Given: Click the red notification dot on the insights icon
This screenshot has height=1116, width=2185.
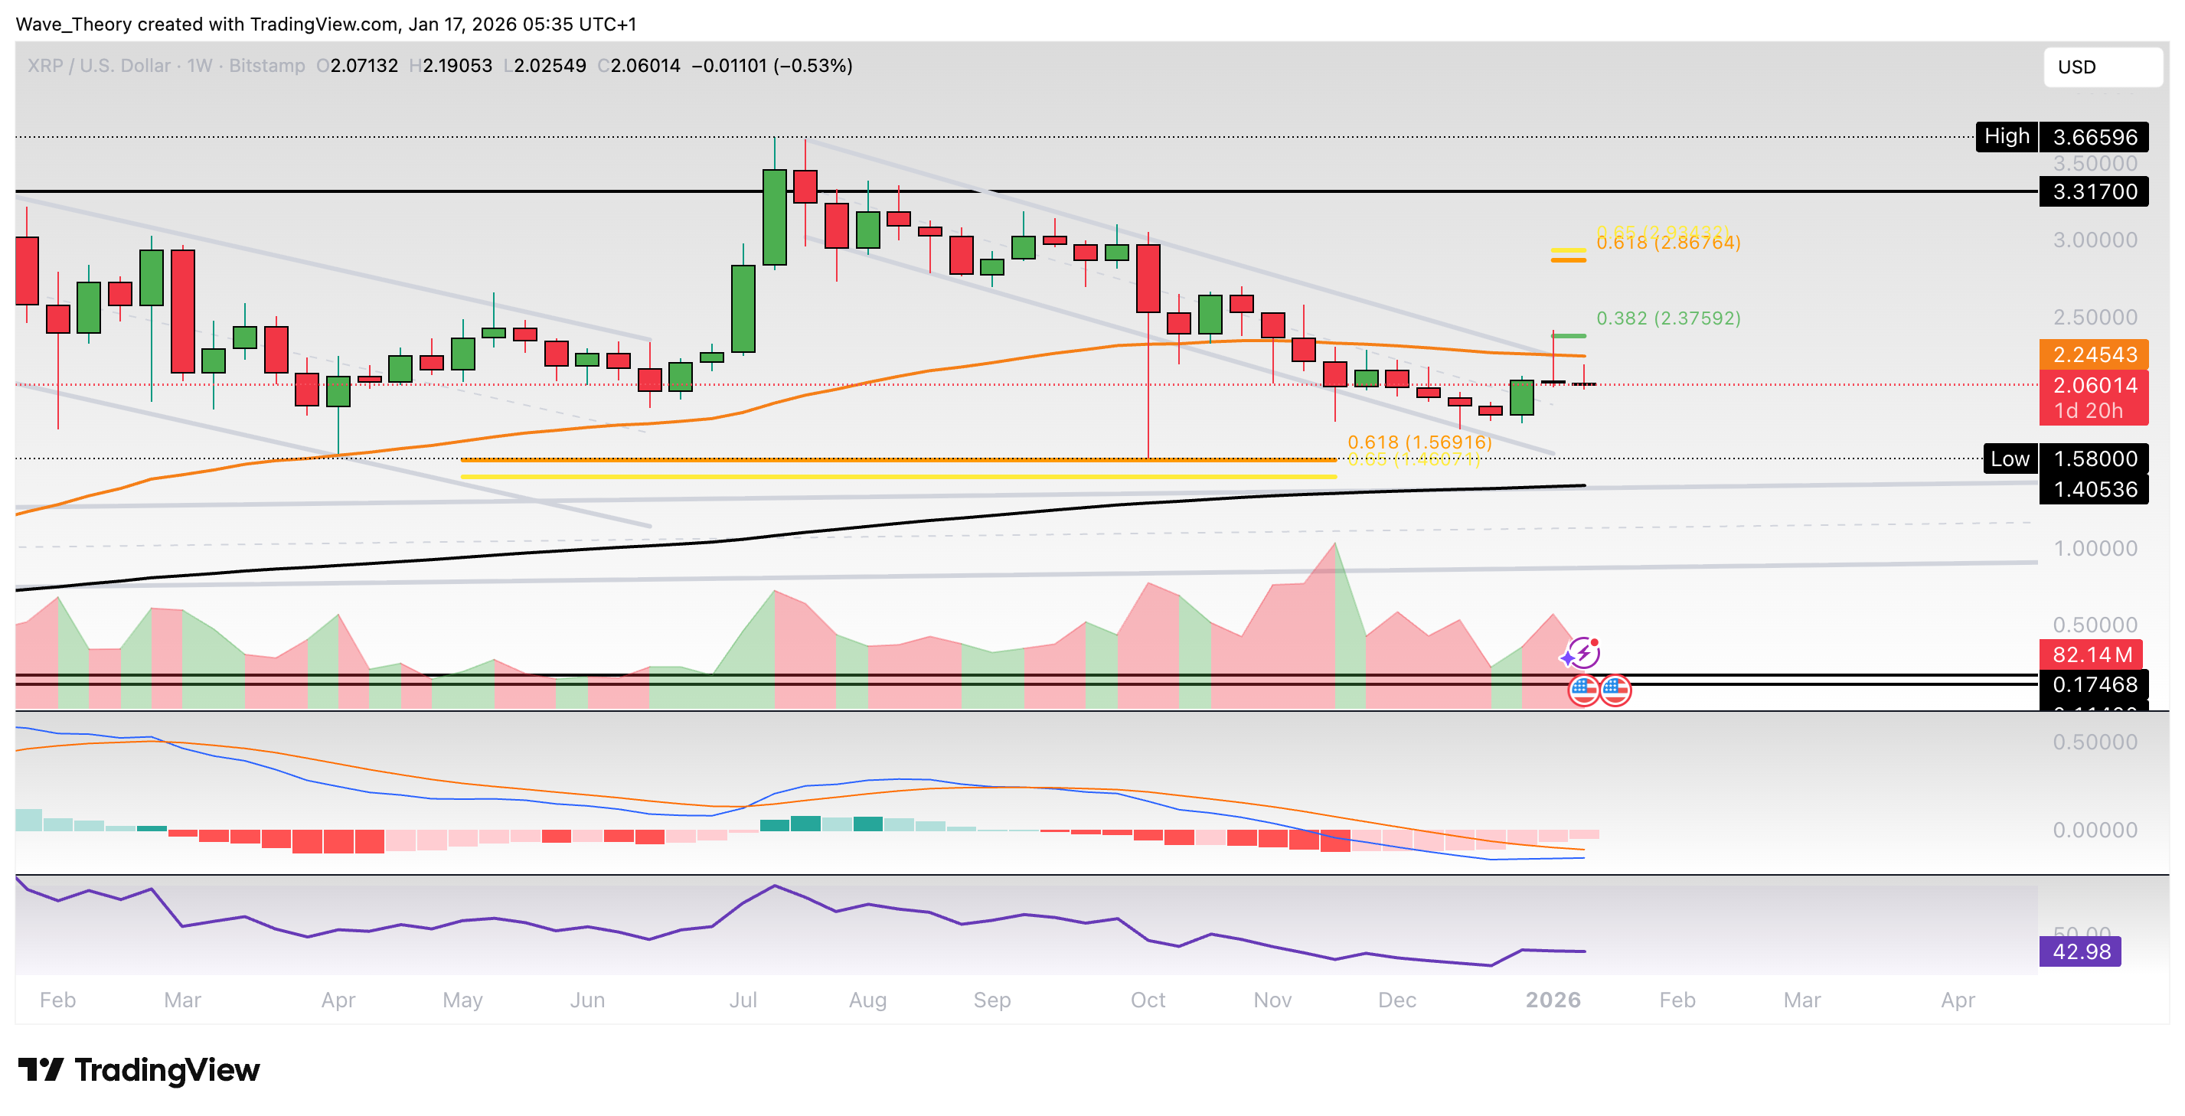Looking at the screenshot, I should (x=1594, y=642).
